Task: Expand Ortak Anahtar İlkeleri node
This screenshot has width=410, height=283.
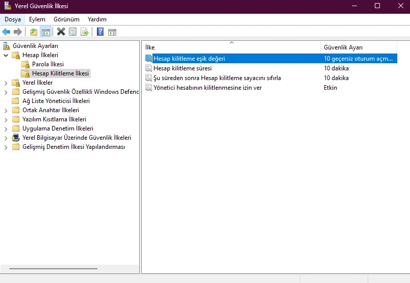Action: [6, 110]
